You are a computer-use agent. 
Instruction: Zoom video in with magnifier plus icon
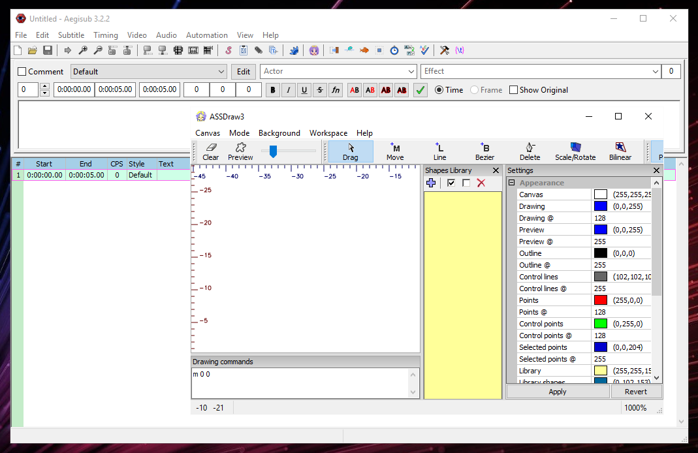[x=83, y=50]
